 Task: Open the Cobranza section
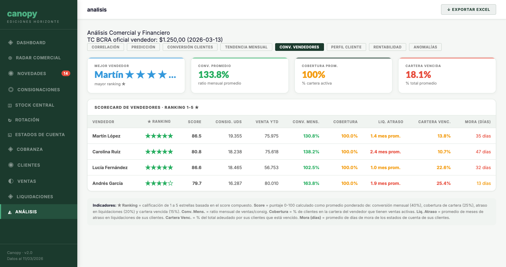coord(39,149)
